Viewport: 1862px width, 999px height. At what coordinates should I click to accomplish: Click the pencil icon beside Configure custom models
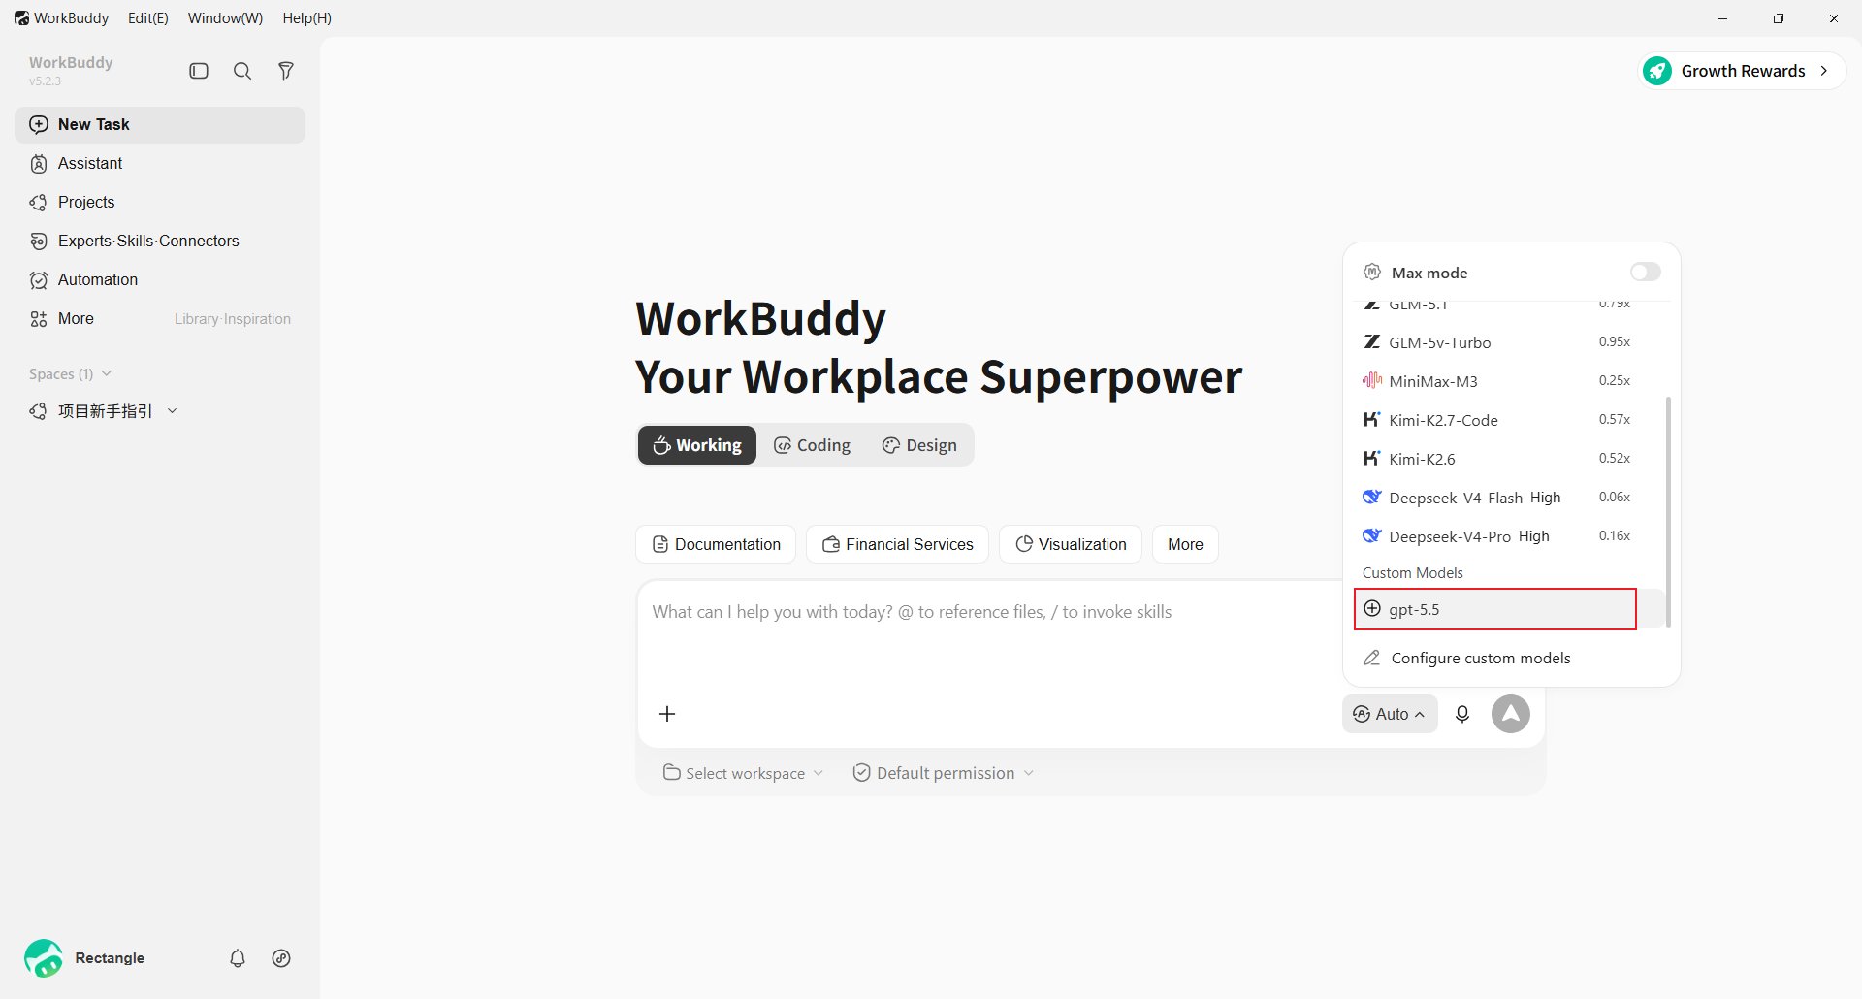[x=1371, y=658]
